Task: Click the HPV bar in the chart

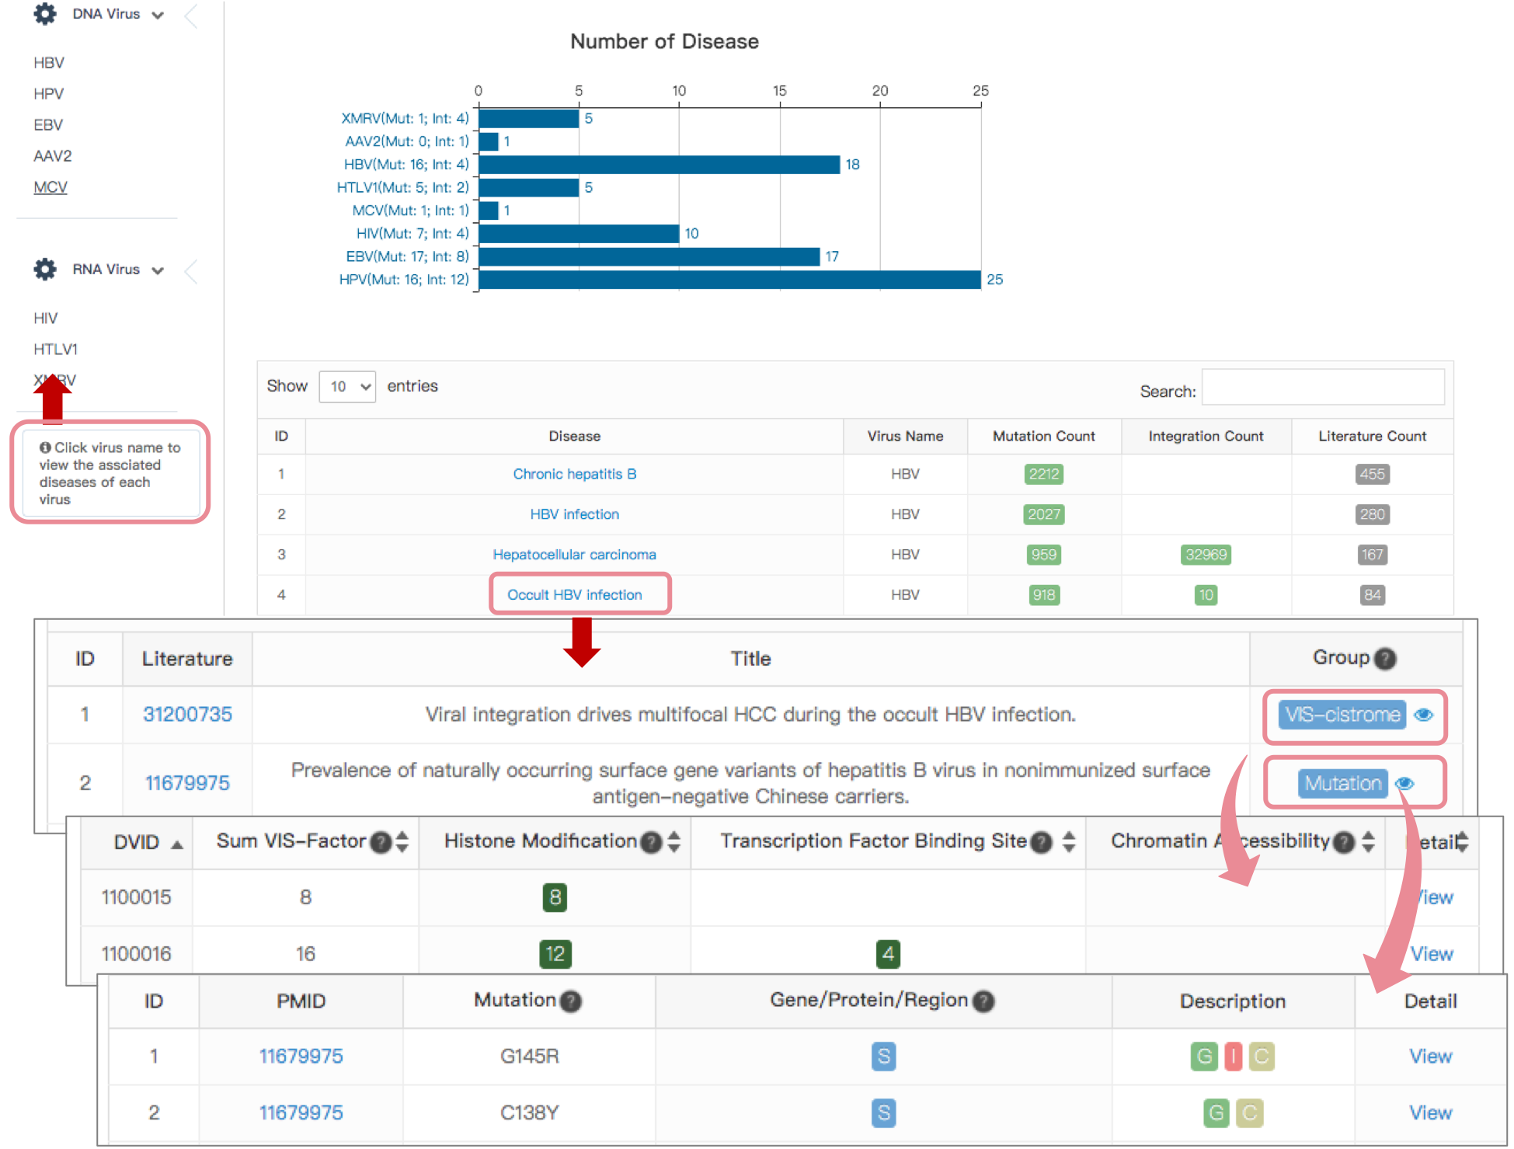Action: click(x=729, y=280)
